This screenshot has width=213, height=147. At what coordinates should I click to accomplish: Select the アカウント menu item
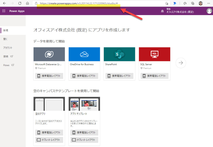point(13,48)
